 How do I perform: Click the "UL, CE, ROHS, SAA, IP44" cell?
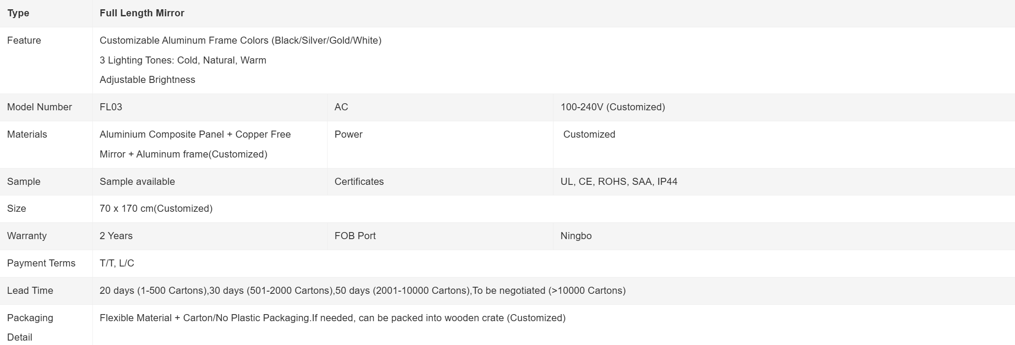618,182
